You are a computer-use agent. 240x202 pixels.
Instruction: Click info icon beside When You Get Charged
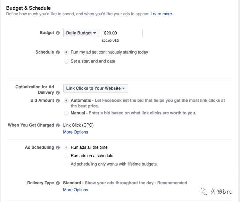click(x=58, y=126)
